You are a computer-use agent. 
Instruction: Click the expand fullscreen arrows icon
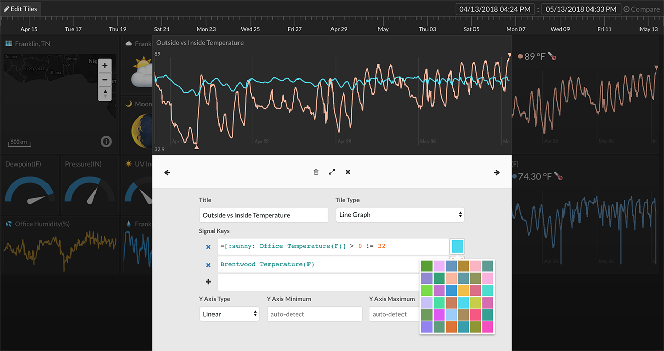(332, 172)
